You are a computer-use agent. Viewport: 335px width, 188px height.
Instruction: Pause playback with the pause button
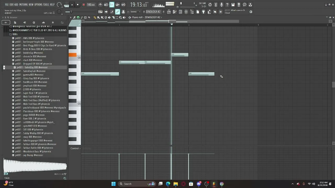coord(72,5)
